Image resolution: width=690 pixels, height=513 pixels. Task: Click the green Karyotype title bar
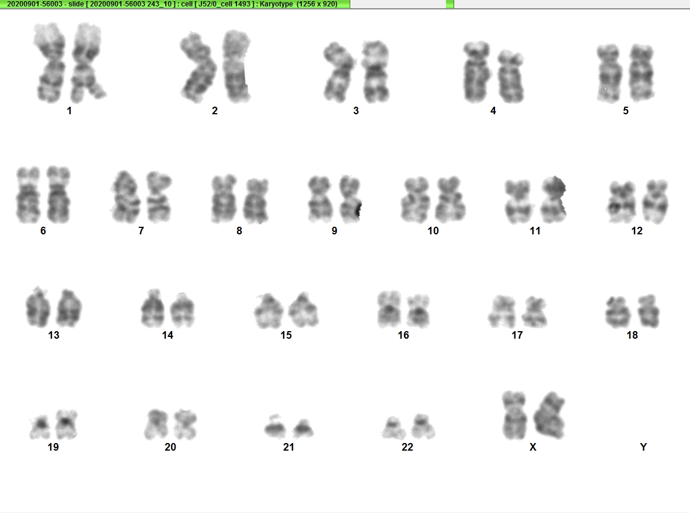175,4
